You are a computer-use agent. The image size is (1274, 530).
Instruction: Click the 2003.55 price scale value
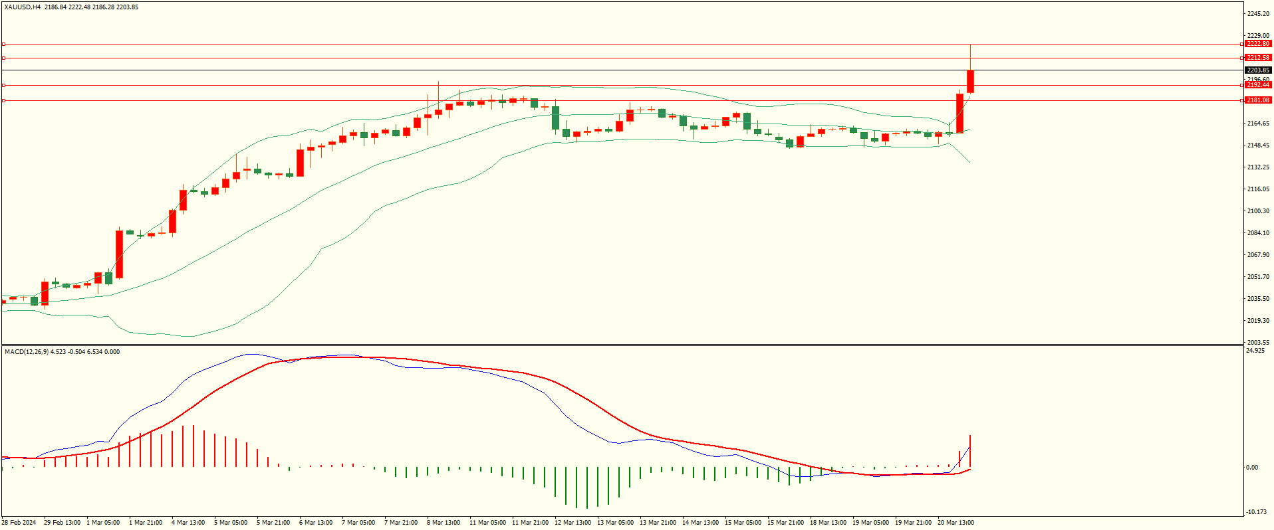1258,343
